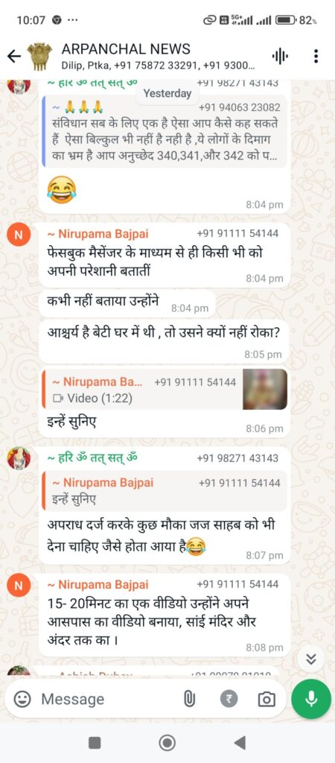Open the camera from the message bar
Viewport: 335px width, 763px height.
click(x=266, y=699)
